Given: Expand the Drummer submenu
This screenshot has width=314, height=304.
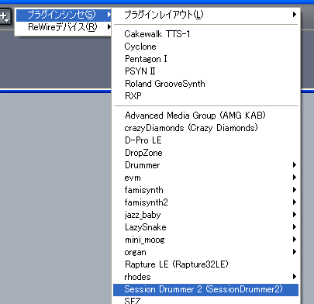Looking at the screenshot, I should tap(205, 165).
